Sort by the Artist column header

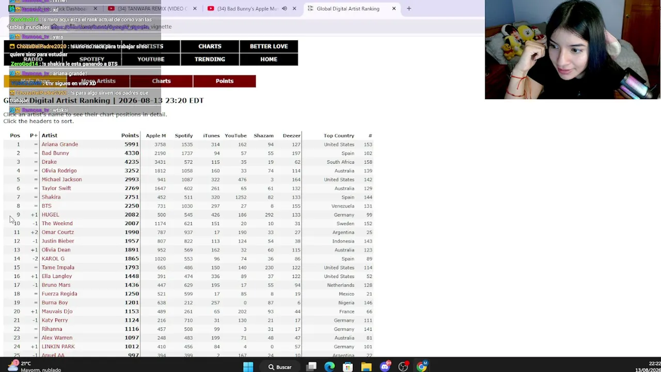click(50, 135)
